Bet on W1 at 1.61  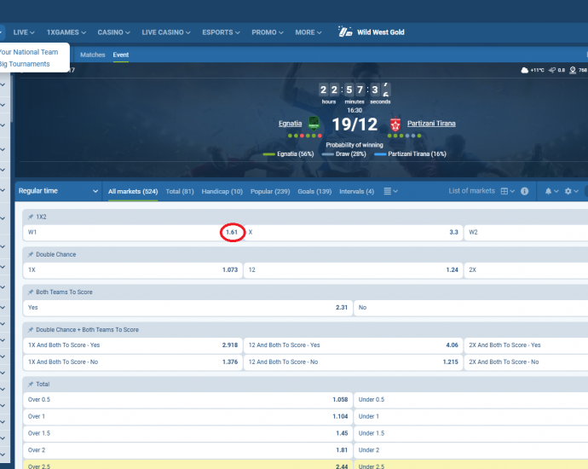pos(133,232)
